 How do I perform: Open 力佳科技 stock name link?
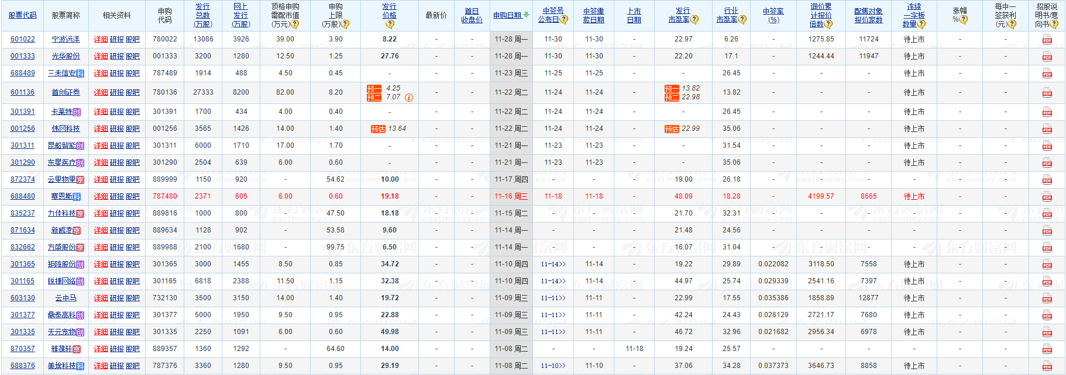click(x=62, y=213)
